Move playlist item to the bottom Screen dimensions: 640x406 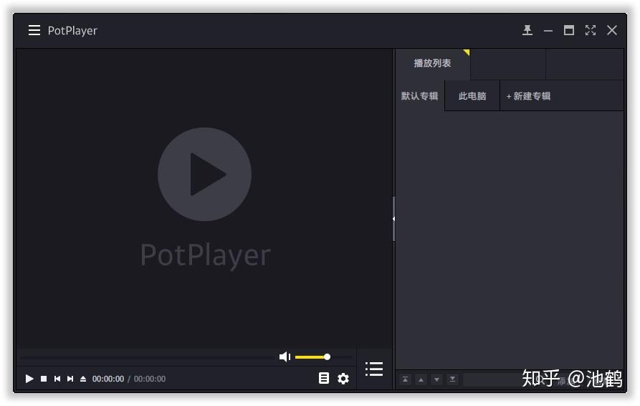(x=452, y=379)
